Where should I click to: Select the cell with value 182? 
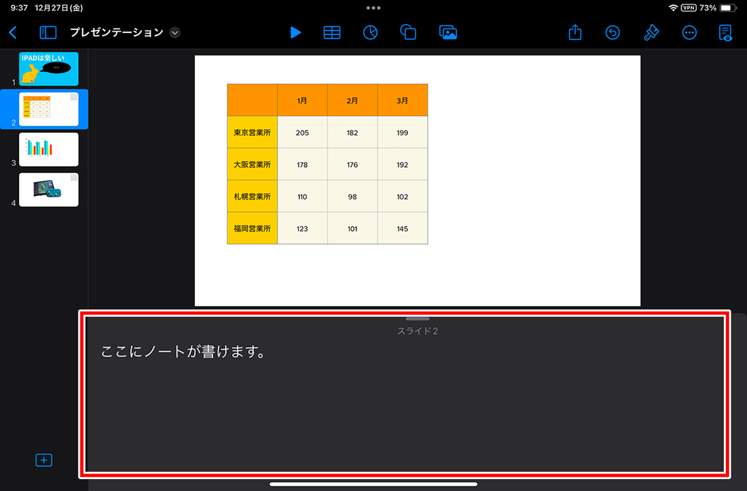click(x=352, y=133)
